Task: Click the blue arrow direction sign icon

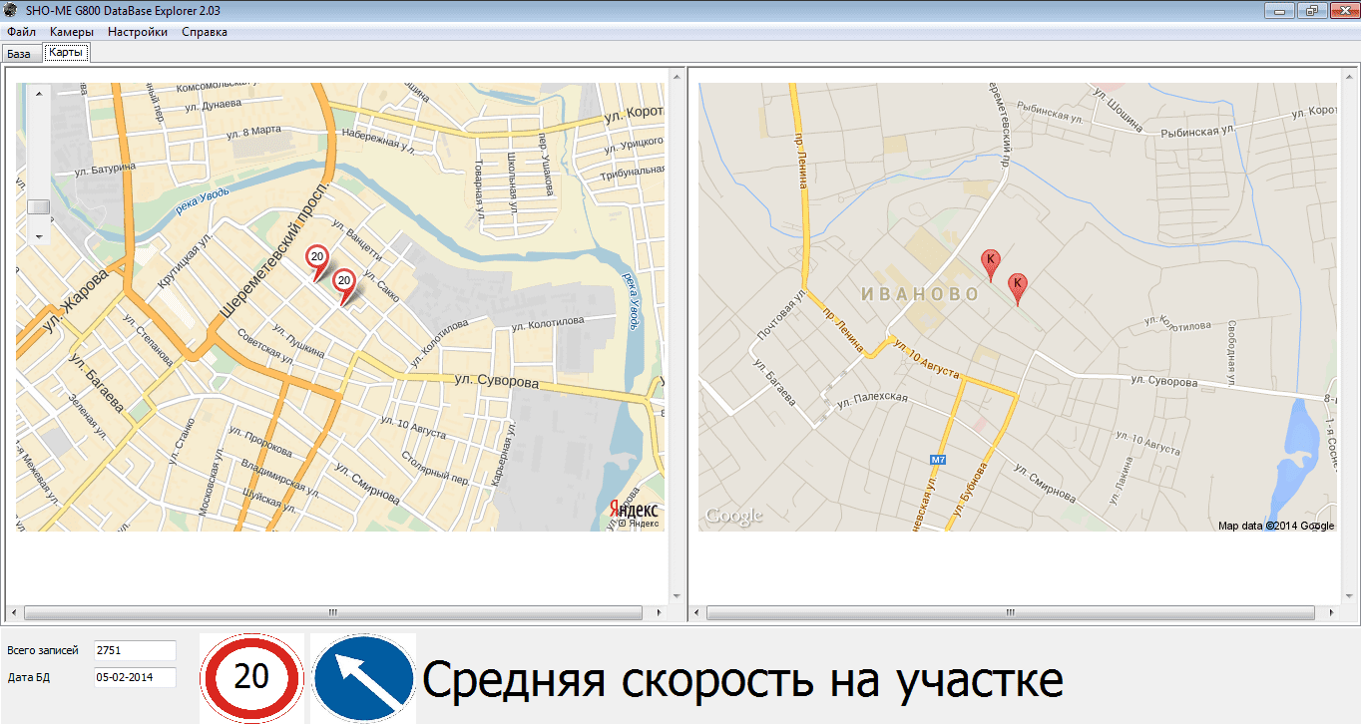Action: [x=363, y=678]
